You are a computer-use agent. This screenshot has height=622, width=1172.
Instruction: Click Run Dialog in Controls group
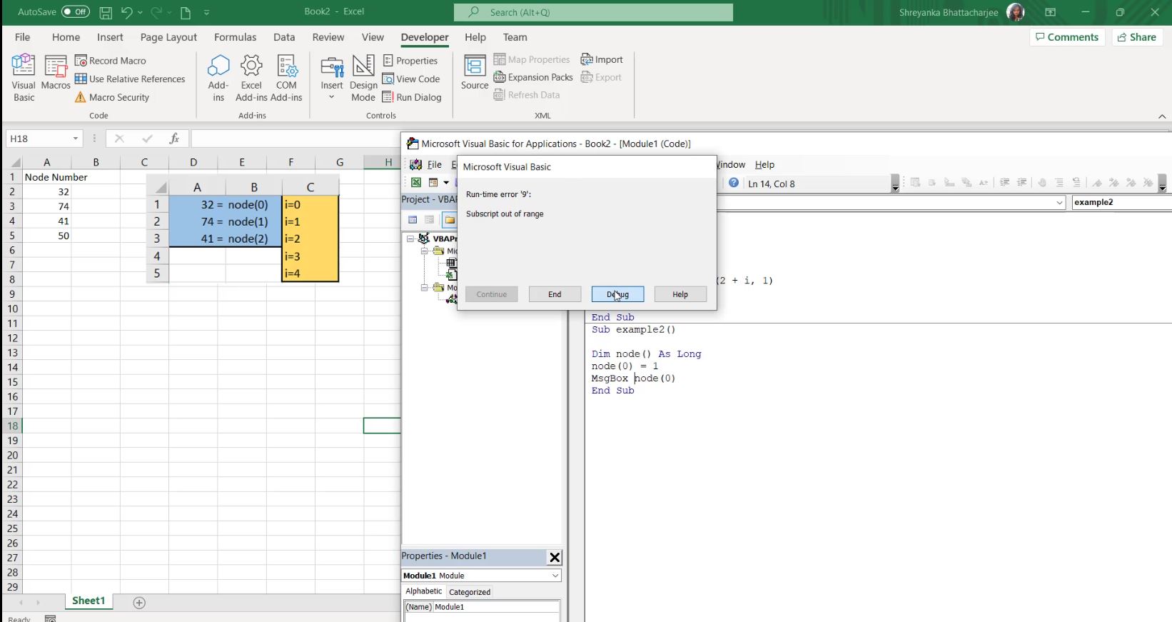pyautogui.click(x=412, y=97)
